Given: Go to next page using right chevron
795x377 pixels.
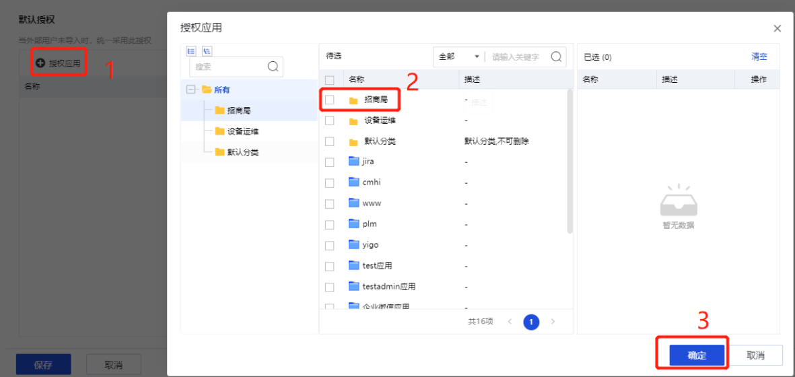Looking at the screenshot, I should [553, 322].
